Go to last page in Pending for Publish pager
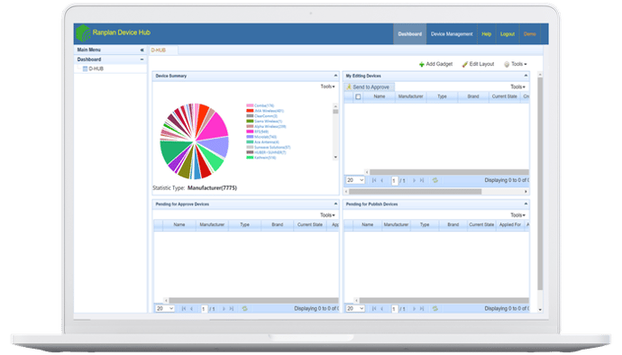The width and height of the screenshot is (622, 355). pyautogui.click(x=422, y=308)
